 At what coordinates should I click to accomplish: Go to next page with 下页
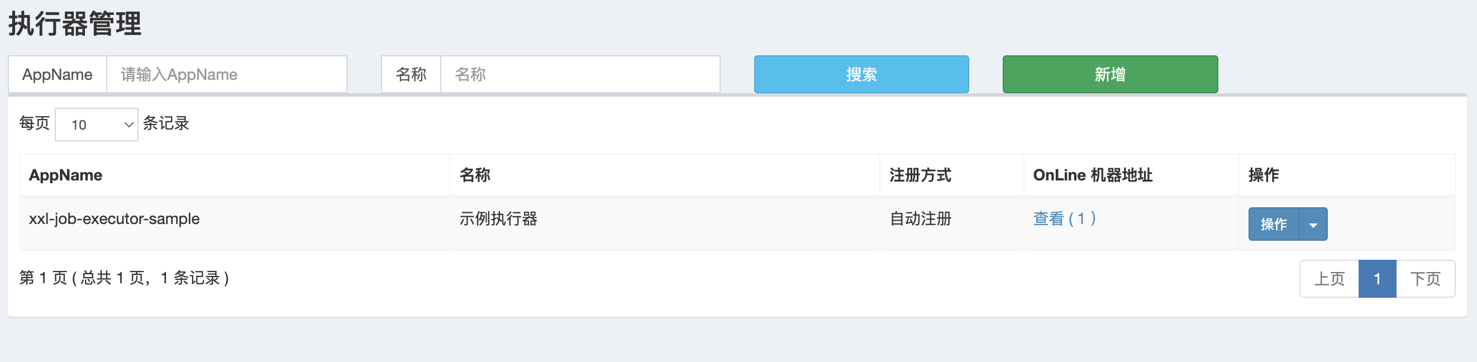point(1425,279)
